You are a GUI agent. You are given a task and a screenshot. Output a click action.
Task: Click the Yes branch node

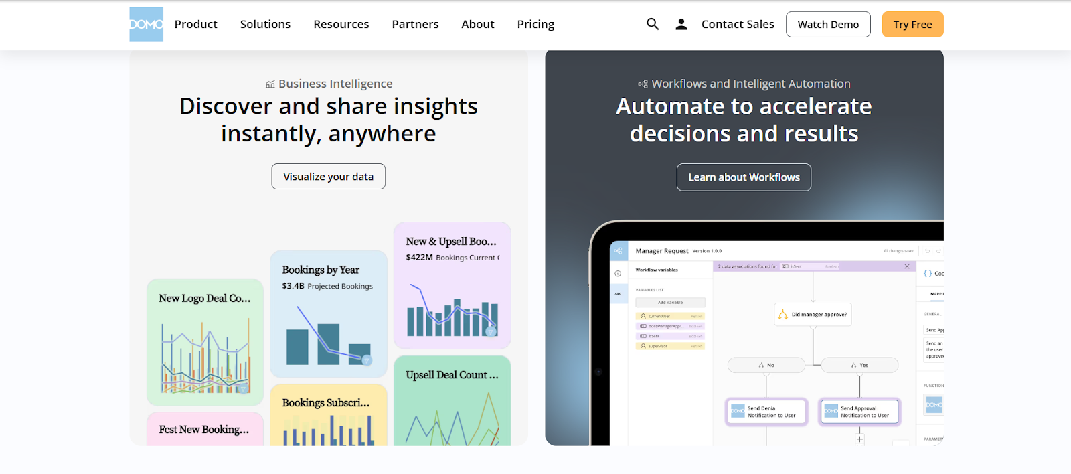tap(859, 365)
